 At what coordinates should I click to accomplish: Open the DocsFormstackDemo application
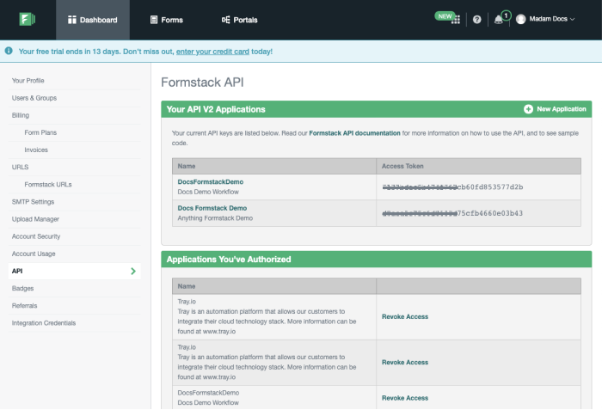tap(211, 182)
